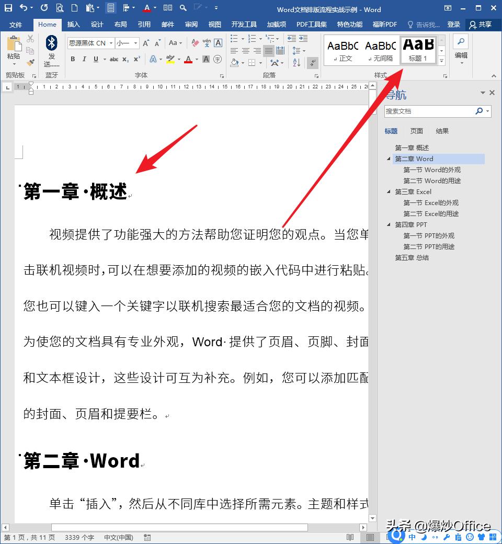The image size is (502, 544).
Task: Enable superscript formatting
Action: pyautogui.click(x=136, y=59)
